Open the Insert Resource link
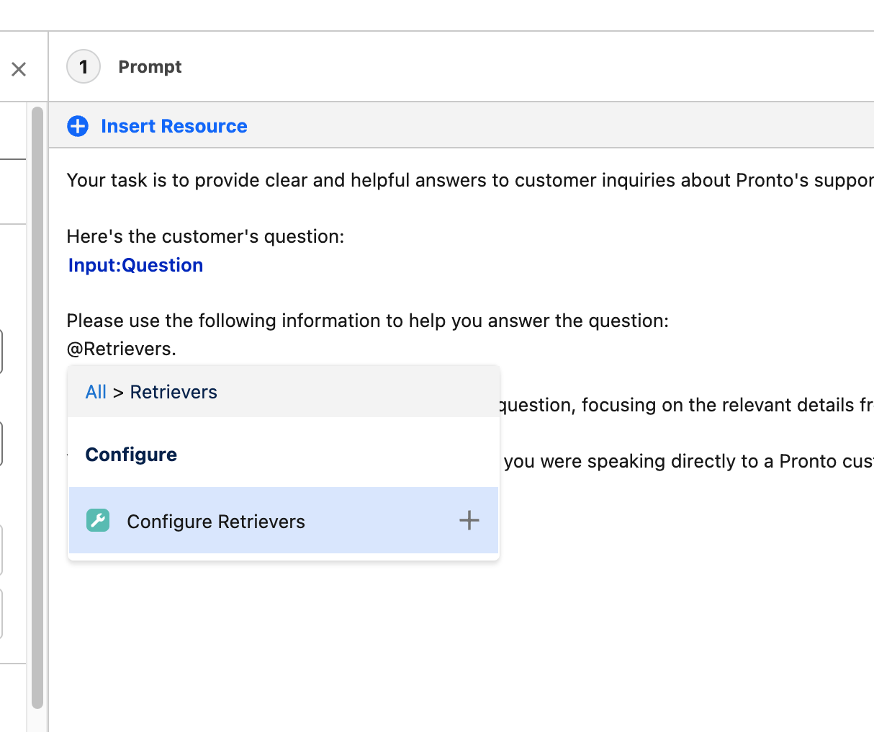874x732 pixels. (174, 126)
